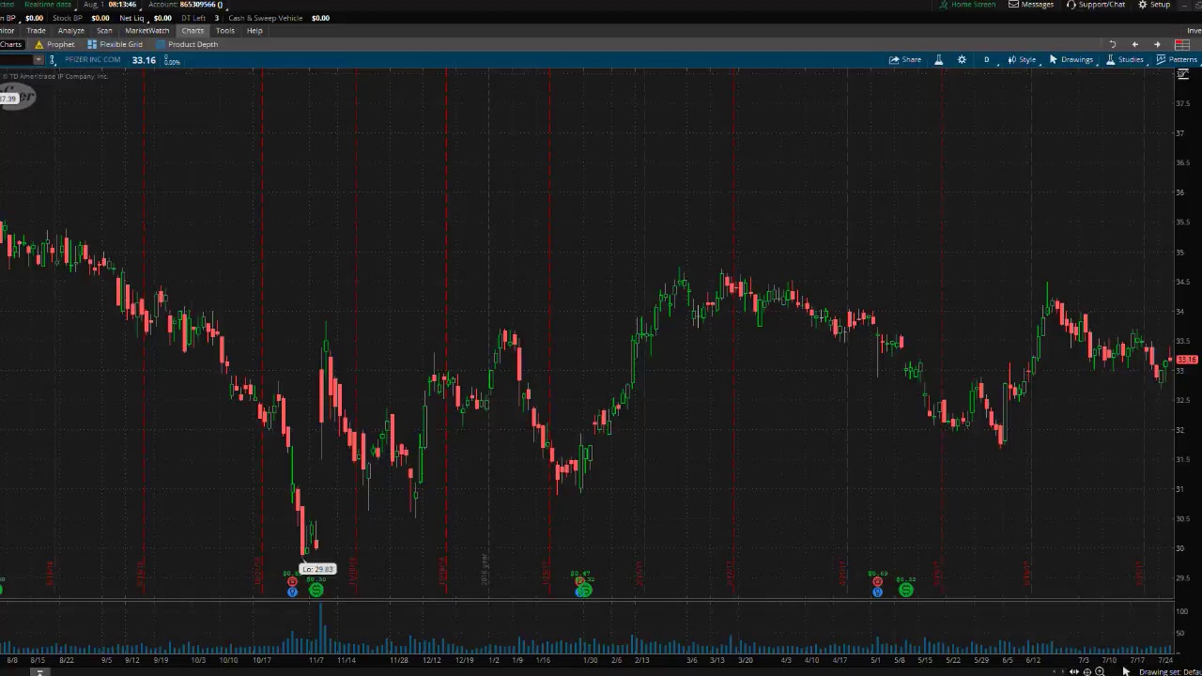Open Setup menu
The image size is (1202, 676).
coord(1154,5)
